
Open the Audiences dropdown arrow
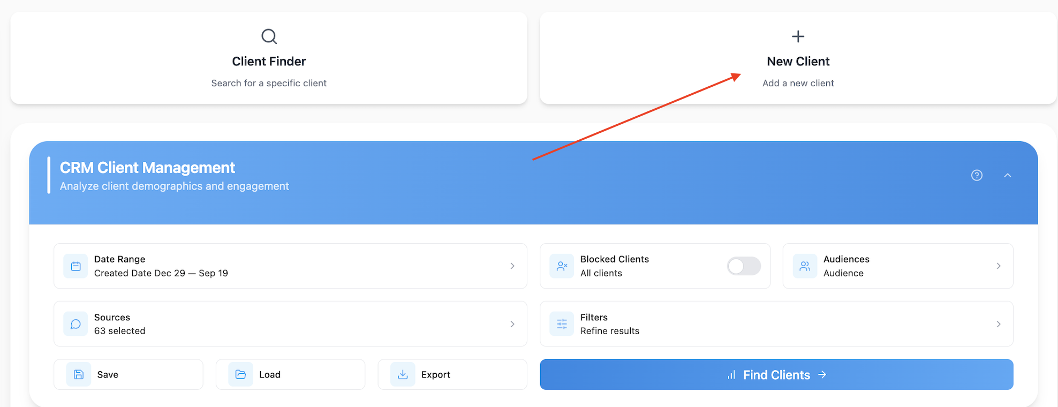point(999,266)
